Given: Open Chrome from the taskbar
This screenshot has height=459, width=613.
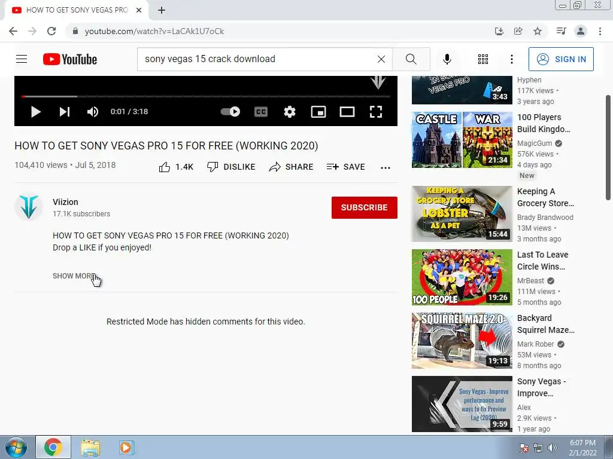Looking at the screenshot, I should tap(53, 447).
